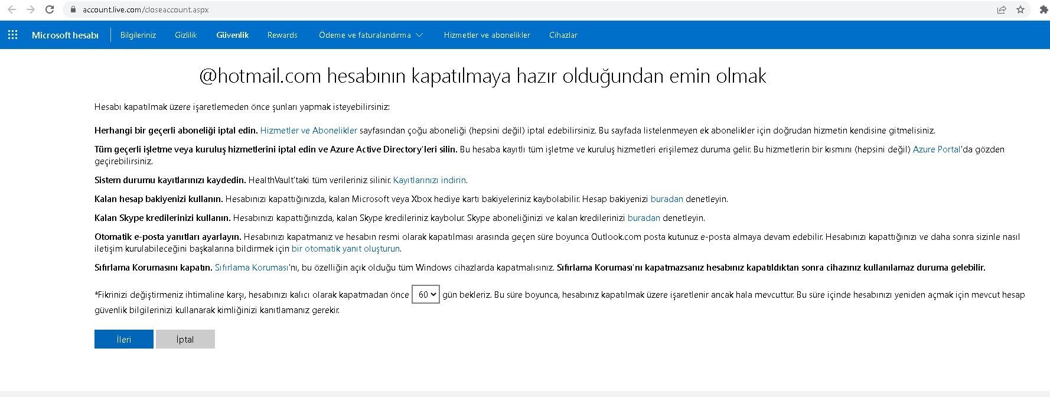Image resolution: width=1050 pixels, height=397 pixels.
Task: Expand the Ödeme ve faturalandırma menu
Action: click(x=371, y=35)
